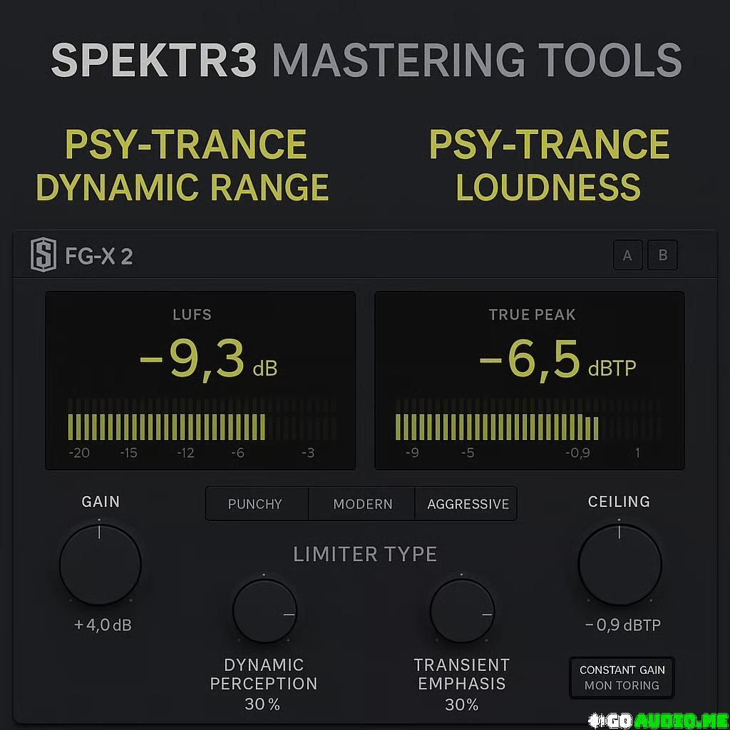
Task: Switch to preset slot B
Action: point(662,255)
